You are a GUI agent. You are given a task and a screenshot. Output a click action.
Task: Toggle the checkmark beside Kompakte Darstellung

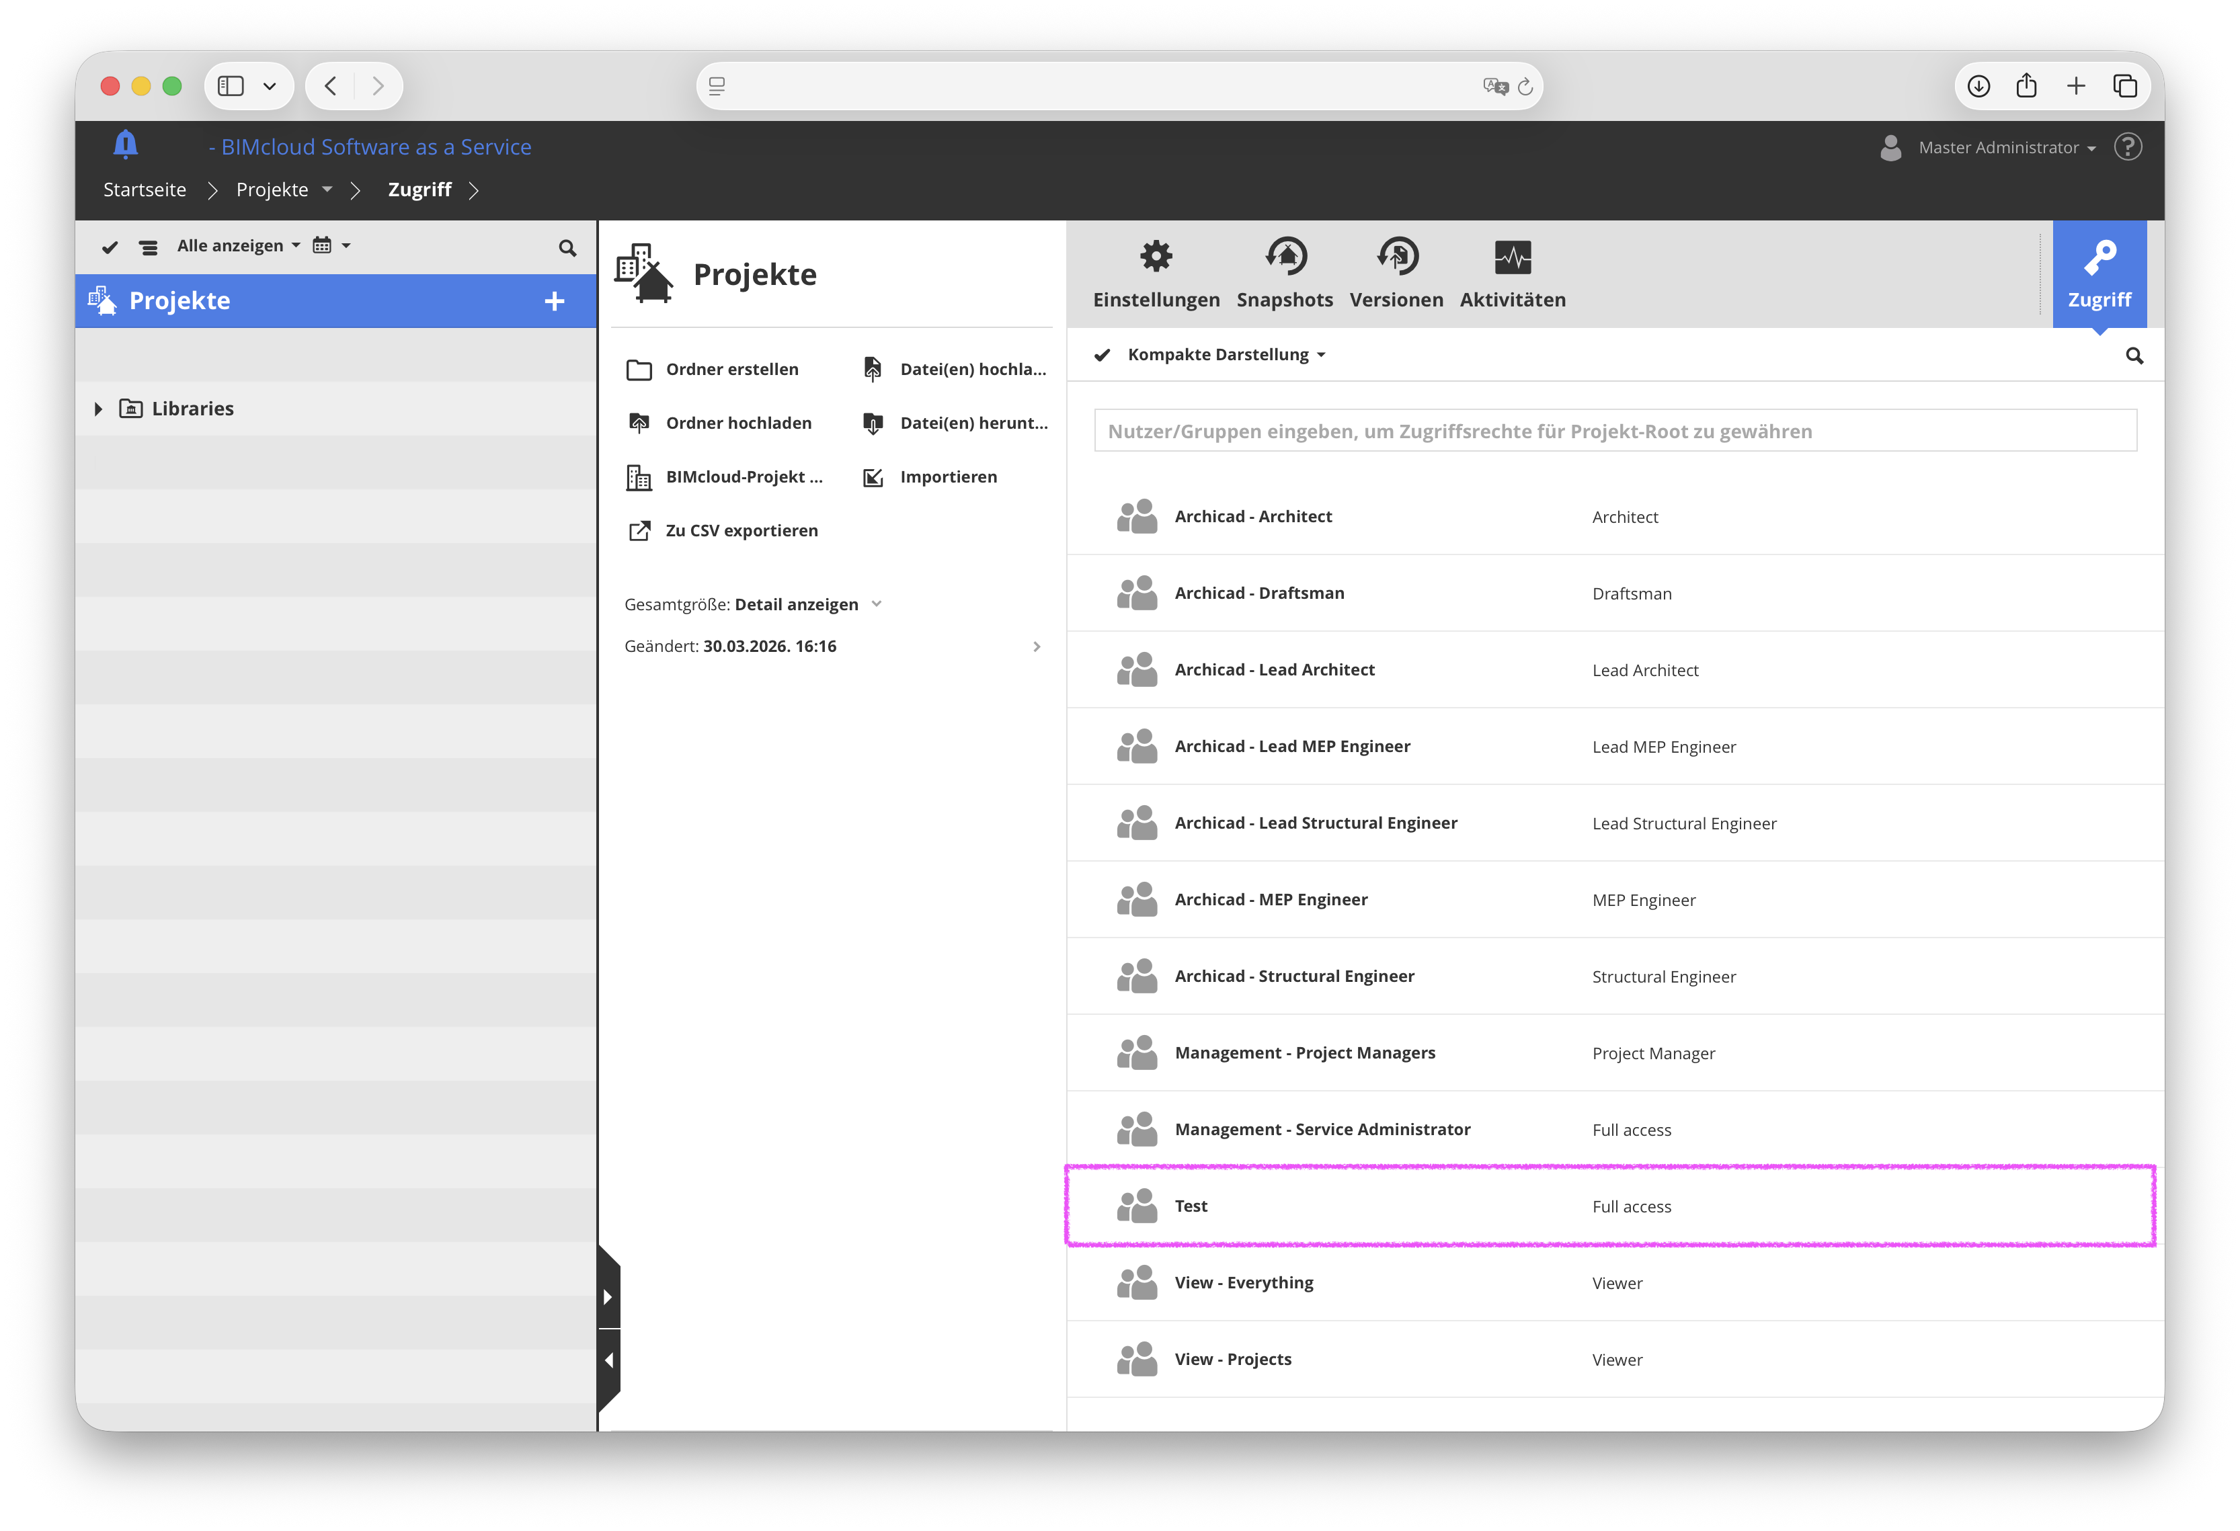coord(1102,355)
